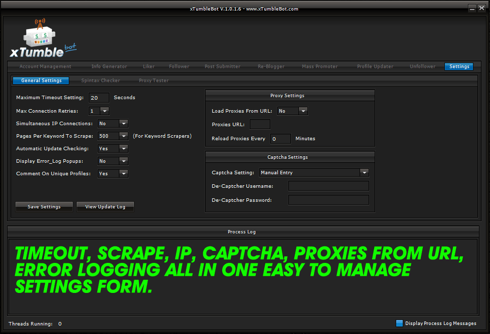Viewport: 490px width, 334px height.
Task: Open the Liker tab
Action: coord(149,67)
